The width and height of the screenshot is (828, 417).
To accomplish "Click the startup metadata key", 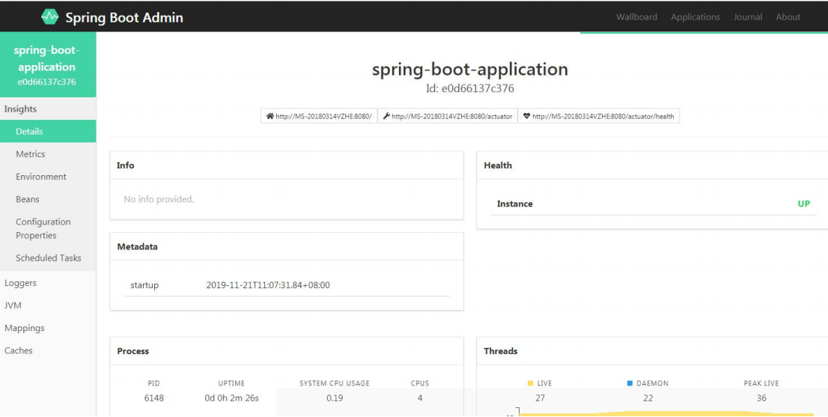I will click(x=144, y=285).
